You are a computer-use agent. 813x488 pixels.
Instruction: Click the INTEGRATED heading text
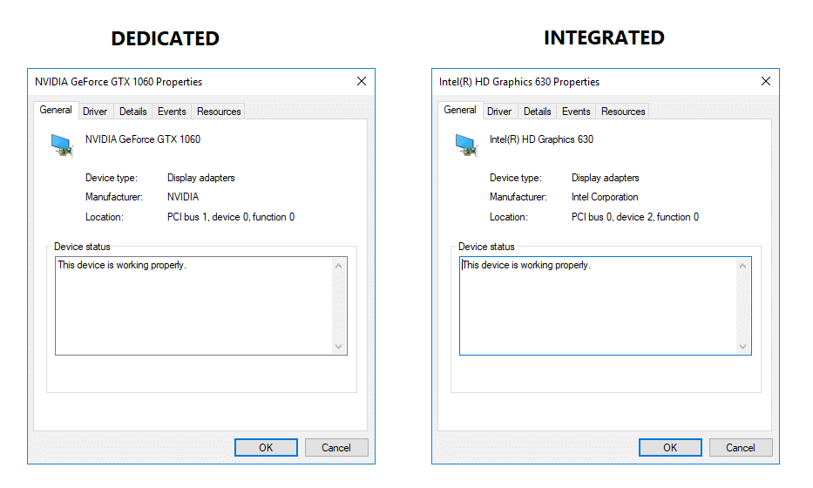point(604,37)
